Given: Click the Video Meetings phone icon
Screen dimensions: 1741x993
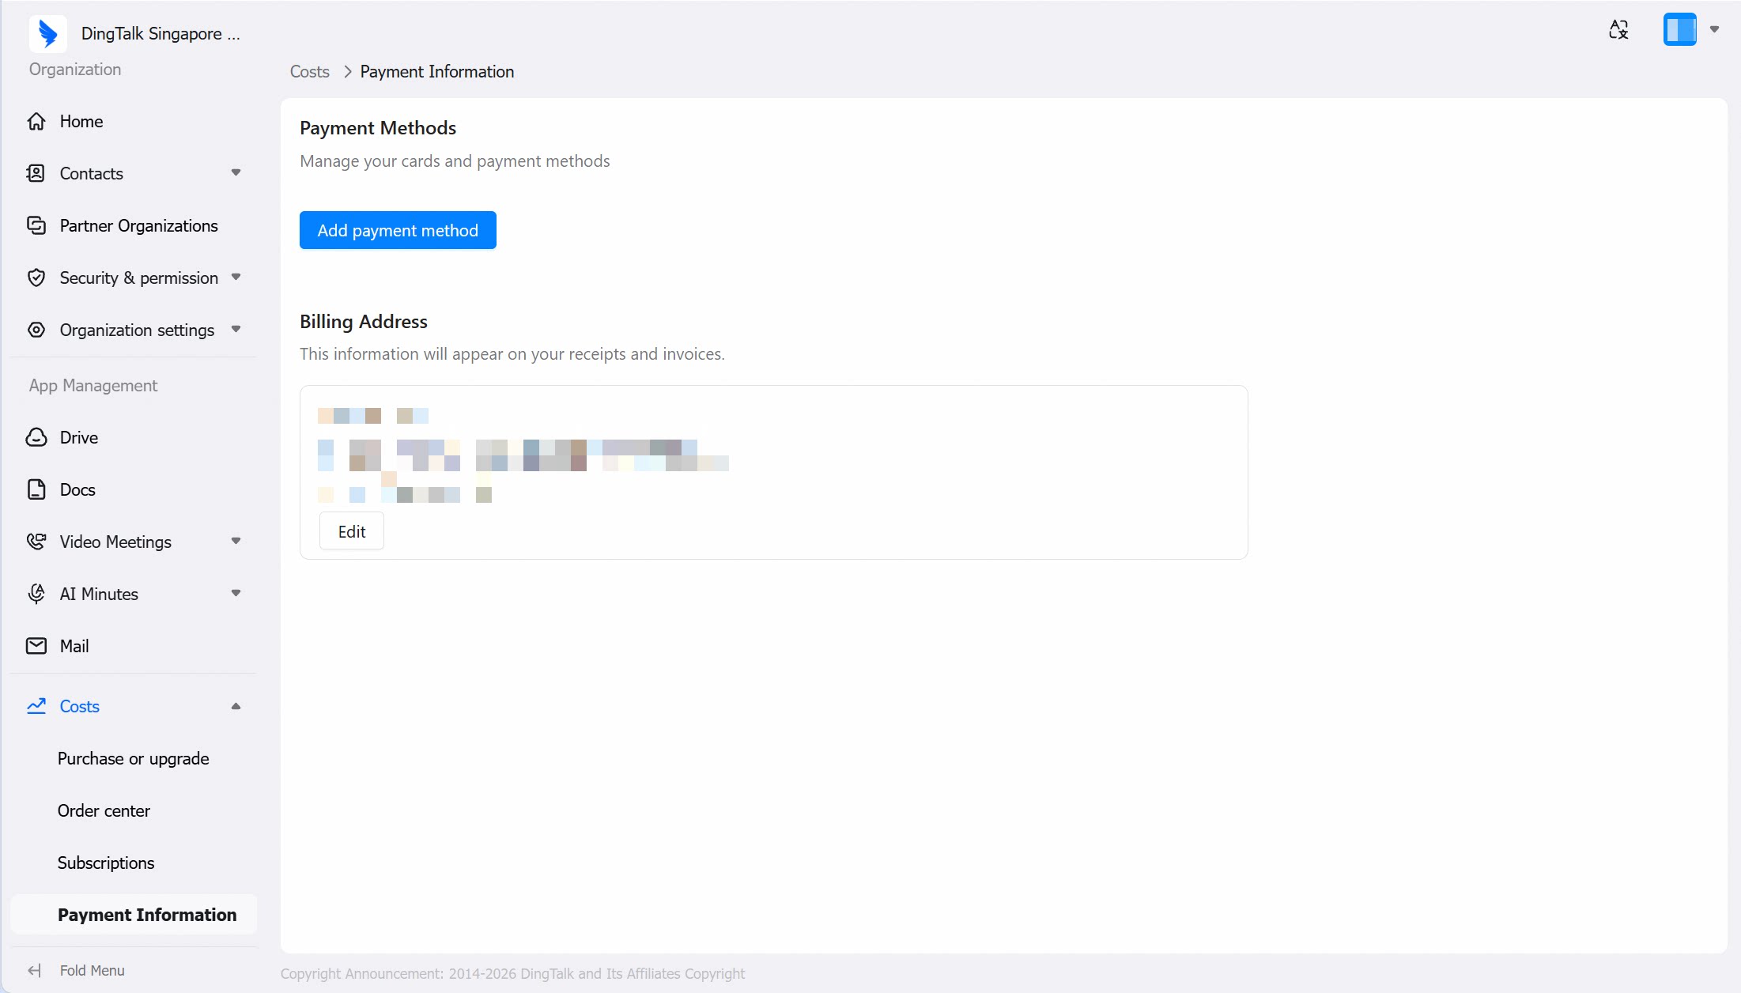Looking at the screenshot, I should (36, 542).
